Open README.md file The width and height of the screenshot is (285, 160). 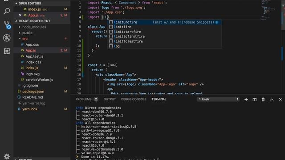pyautogui.click(x=42, y=97)
